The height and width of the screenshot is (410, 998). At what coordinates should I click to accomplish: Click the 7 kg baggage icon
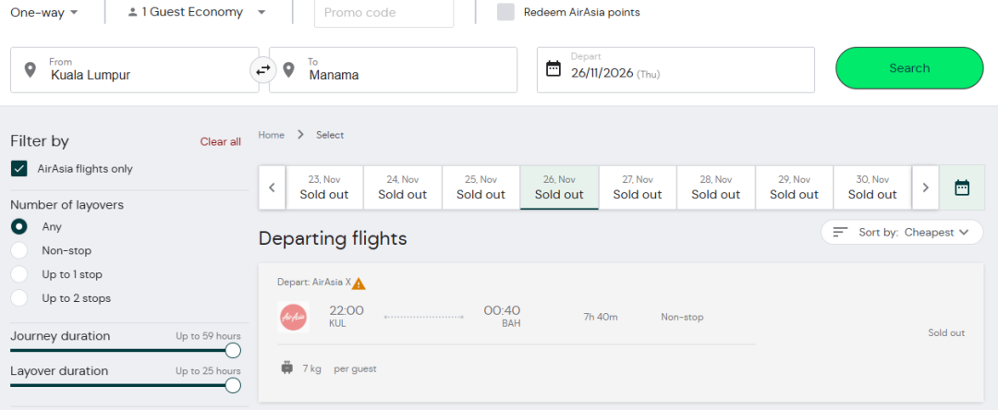point(287,368)
